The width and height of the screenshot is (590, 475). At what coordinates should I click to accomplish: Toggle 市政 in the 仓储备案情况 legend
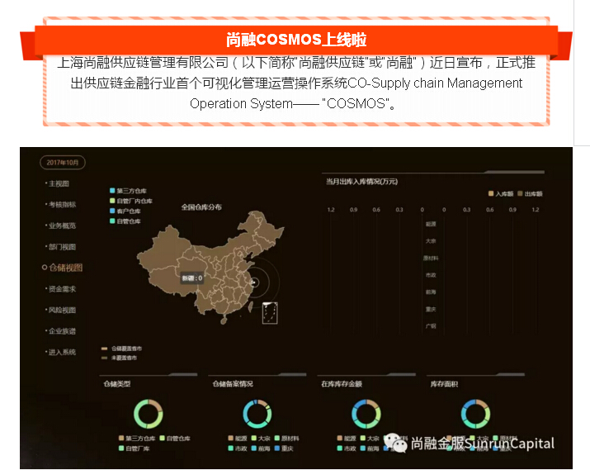click(x=238, y=449)
